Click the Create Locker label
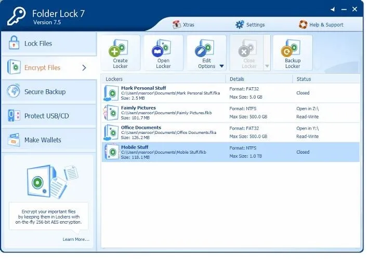The width and height of the screenshot is (370, 259). [121, 63]
